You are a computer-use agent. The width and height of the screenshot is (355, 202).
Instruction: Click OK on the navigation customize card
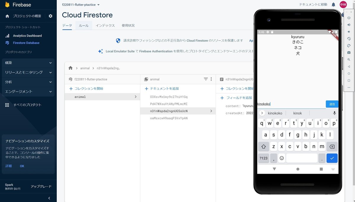click(22, 166)
